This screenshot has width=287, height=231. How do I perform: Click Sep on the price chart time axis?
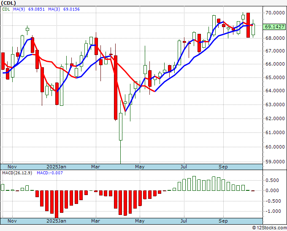coord(223,167)
